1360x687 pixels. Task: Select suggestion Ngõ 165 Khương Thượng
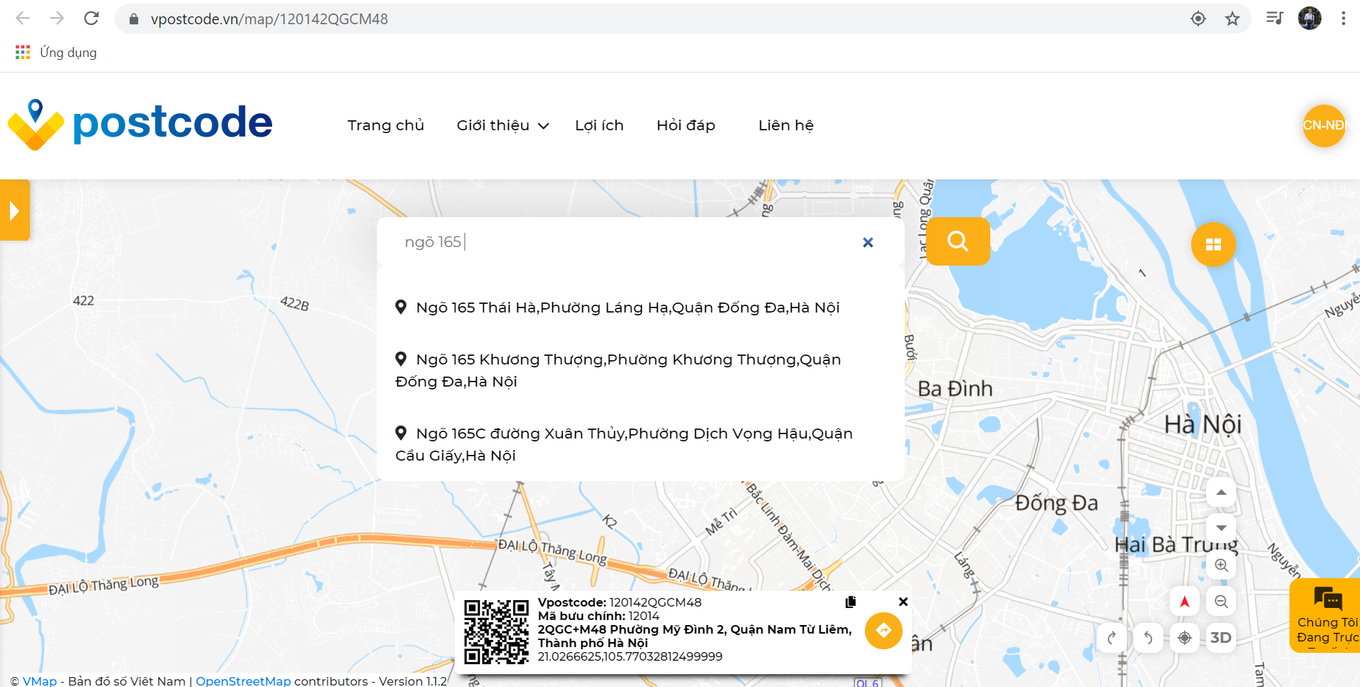[x=640, y=370]
